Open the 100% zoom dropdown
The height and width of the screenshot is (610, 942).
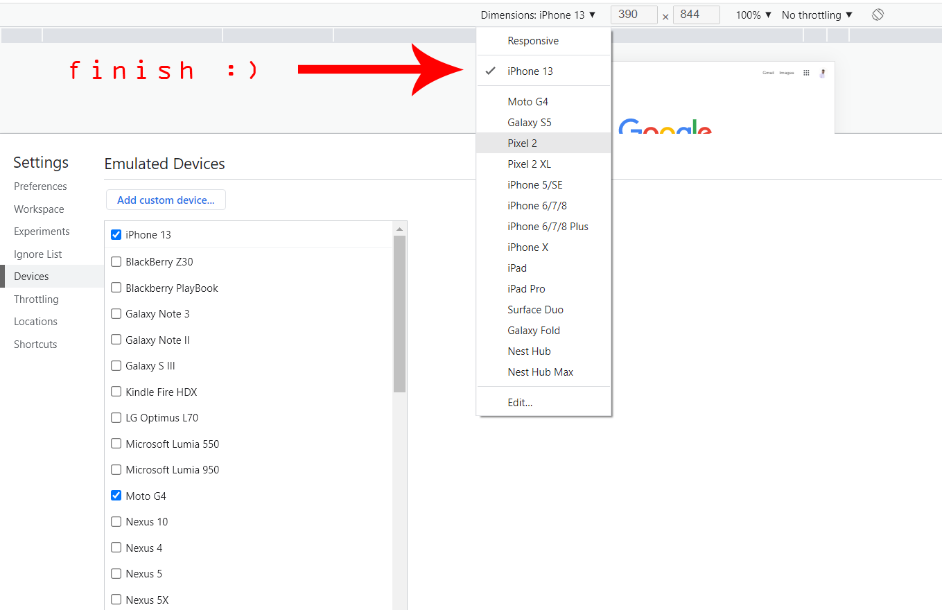point(753,15)
